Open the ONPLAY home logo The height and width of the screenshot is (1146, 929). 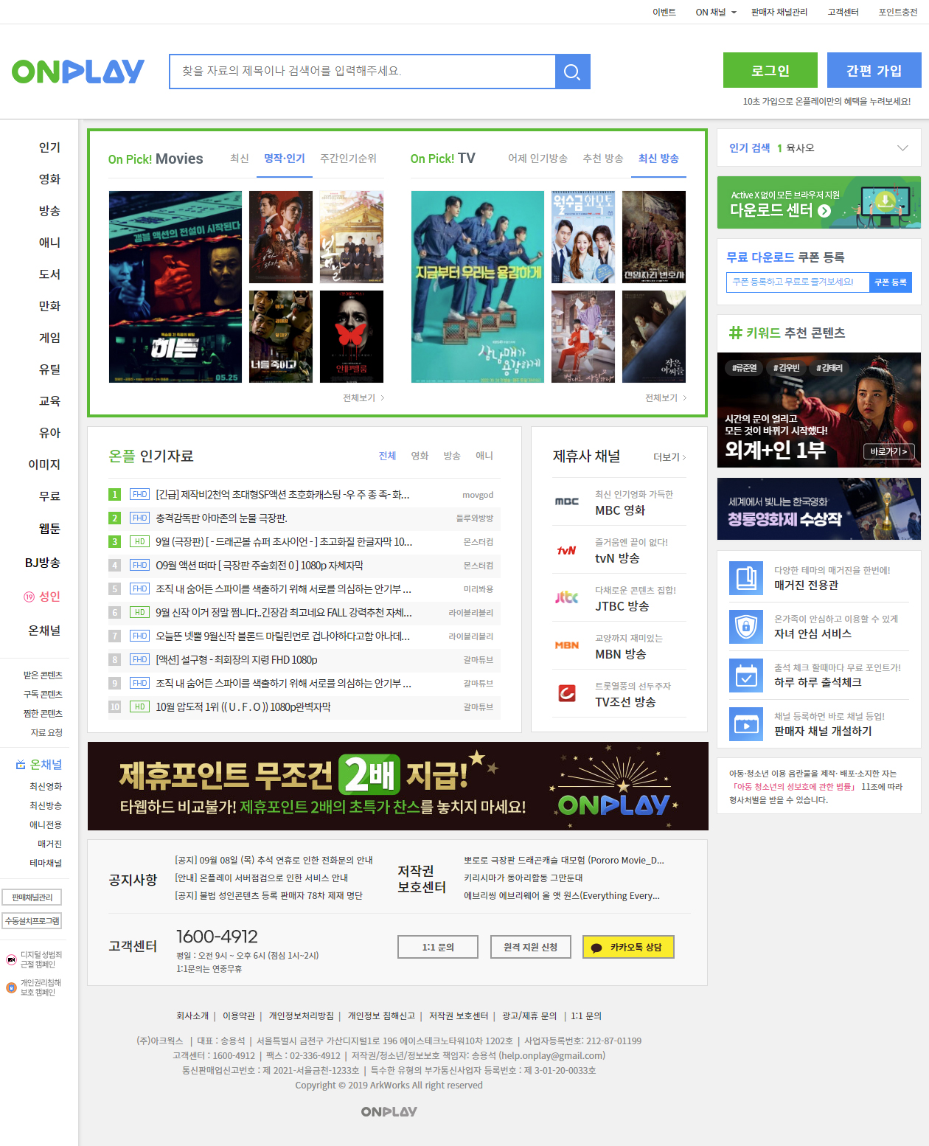tap(78, 72)
